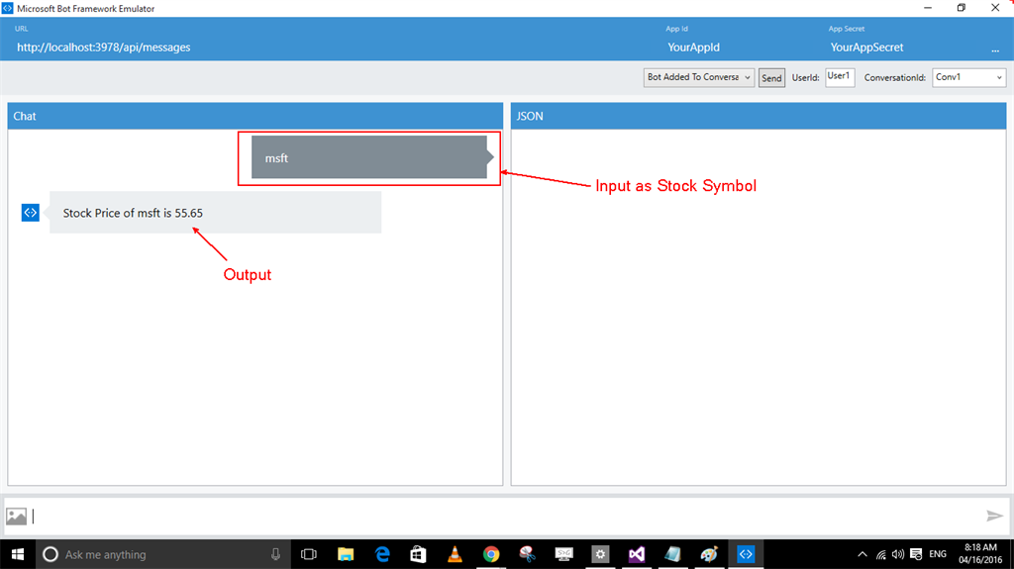1014x569 pixels.
Task: Click the bot avatar icon beside Stock Price reply
Action: 31,212
